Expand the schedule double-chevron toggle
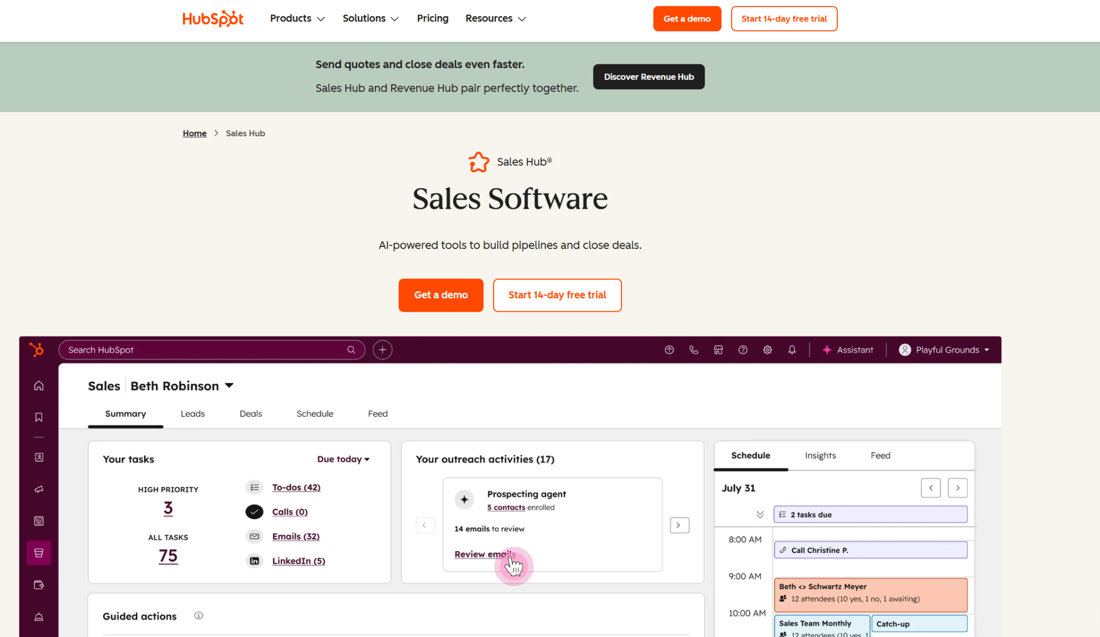1100x637 pixels. coord(760,515)
